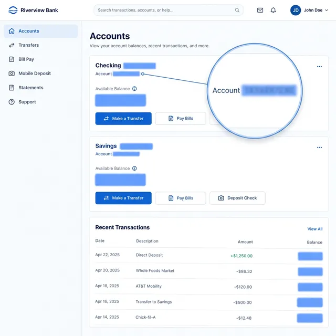This screenshot has width=336, height=336.
Task: Click the View All transactions link
Action: [315, 229]
